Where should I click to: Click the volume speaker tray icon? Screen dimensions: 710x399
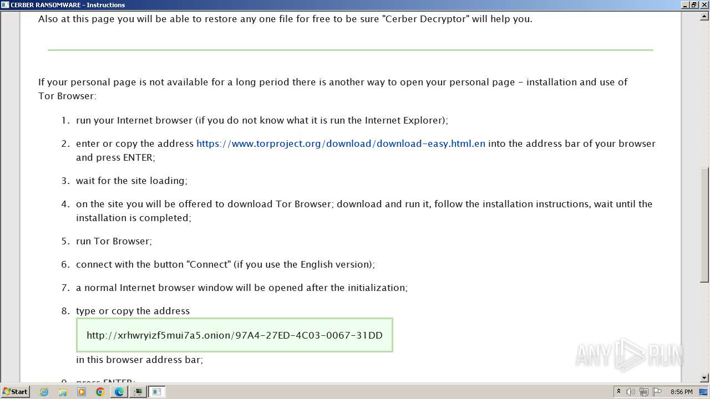coord(631,392)
